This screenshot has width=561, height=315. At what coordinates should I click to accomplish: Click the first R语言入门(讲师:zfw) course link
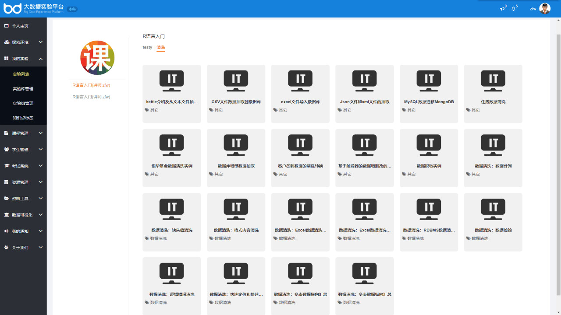pyautogui.click(x=91, y=85)
